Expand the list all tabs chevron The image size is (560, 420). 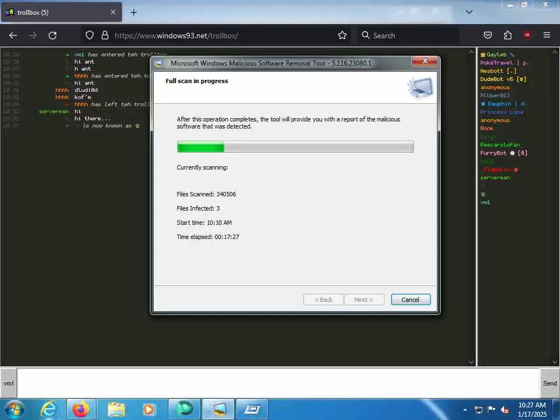coord(469,12)
